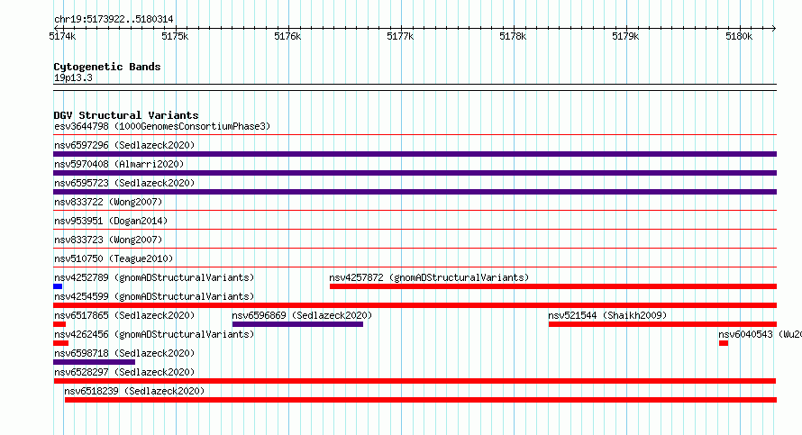Open variant nsv6528297 (Sedlazeck2020) label
The image size is (802, 435).
(x=124, y=372)
